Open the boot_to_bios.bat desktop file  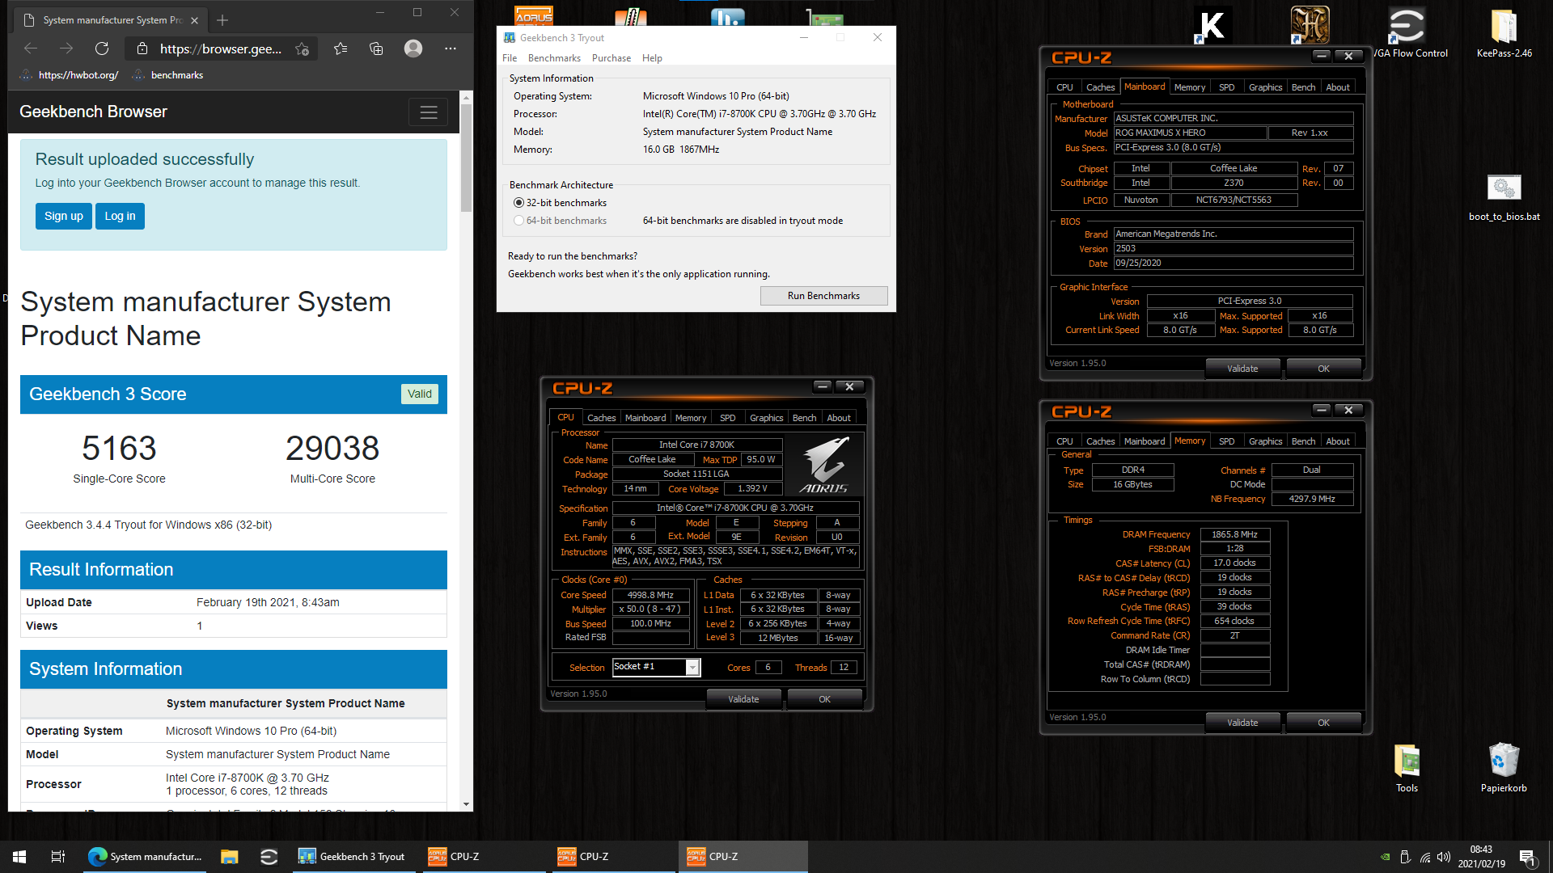pyautogui.click(x=1504, y=197)
